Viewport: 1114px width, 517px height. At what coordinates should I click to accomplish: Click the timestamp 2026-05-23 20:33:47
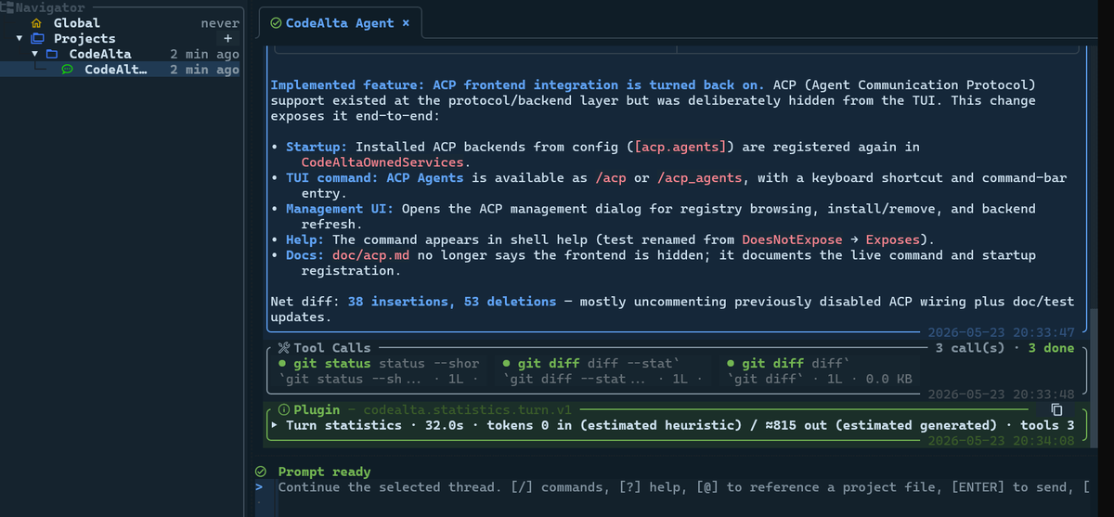pos(1001,332)
